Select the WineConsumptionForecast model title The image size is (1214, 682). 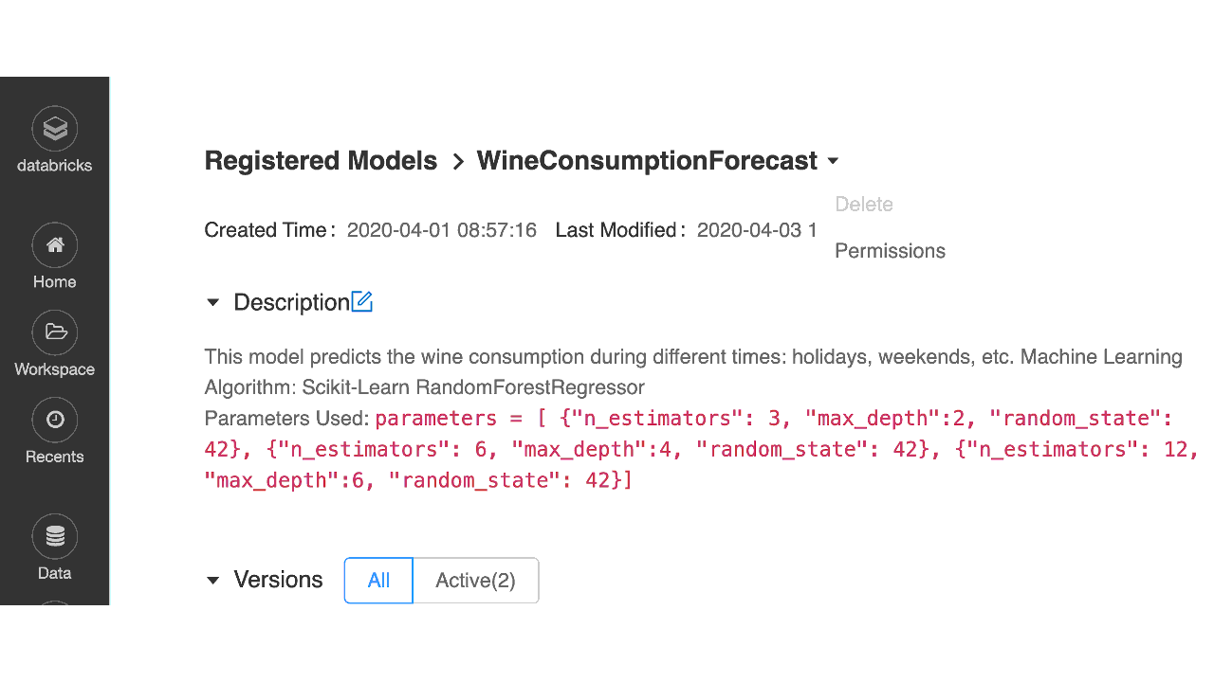pos(646,160)
